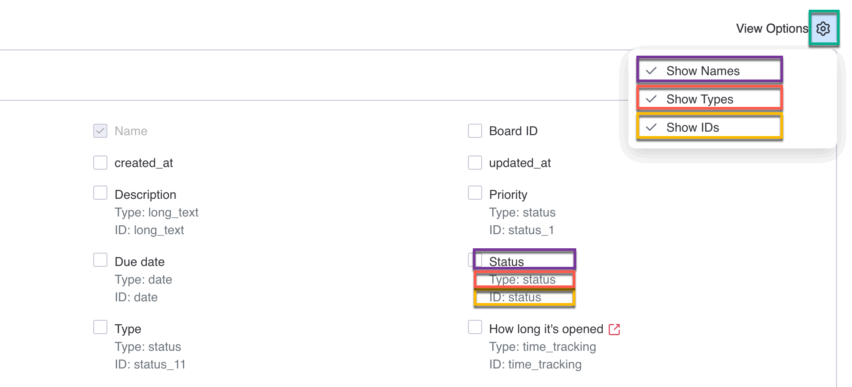Image resolution: width=852 pixels, height=387 pixels.
Task: Select the Due date checkbox
Action: pos(100,260)
